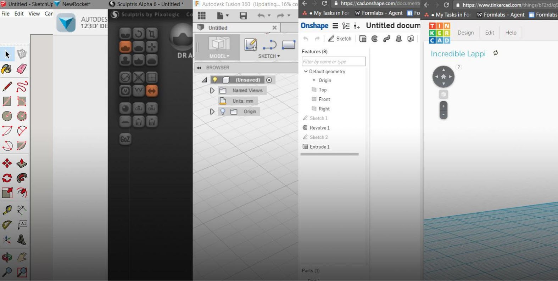Open the Design menu in Tinkercad

[465, 33]
